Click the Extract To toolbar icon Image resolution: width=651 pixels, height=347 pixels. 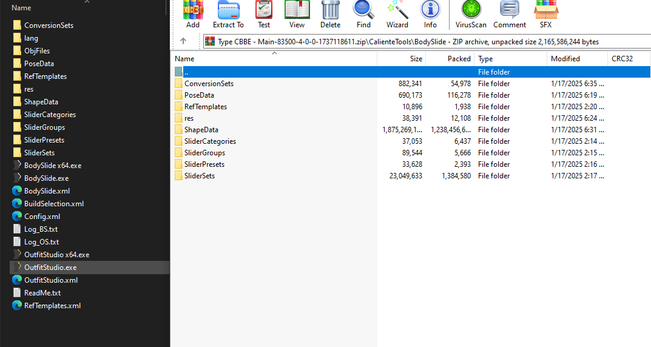tap(228, 10)
